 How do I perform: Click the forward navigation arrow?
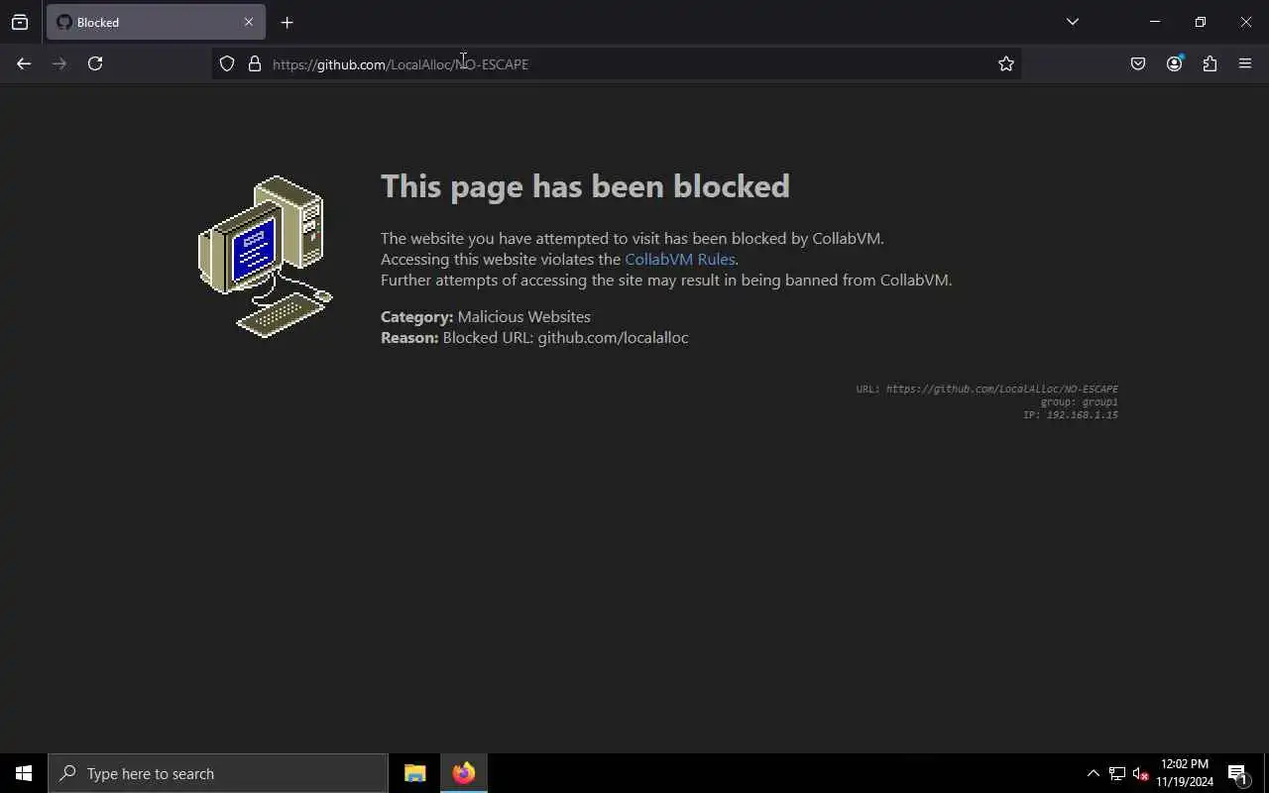[x=59, y=63]
